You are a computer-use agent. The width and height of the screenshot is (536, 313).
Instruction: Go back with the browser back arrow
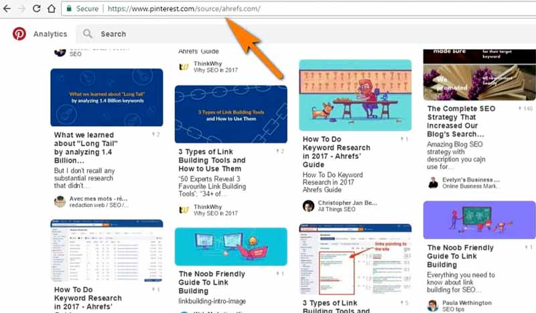click(7, 9)
